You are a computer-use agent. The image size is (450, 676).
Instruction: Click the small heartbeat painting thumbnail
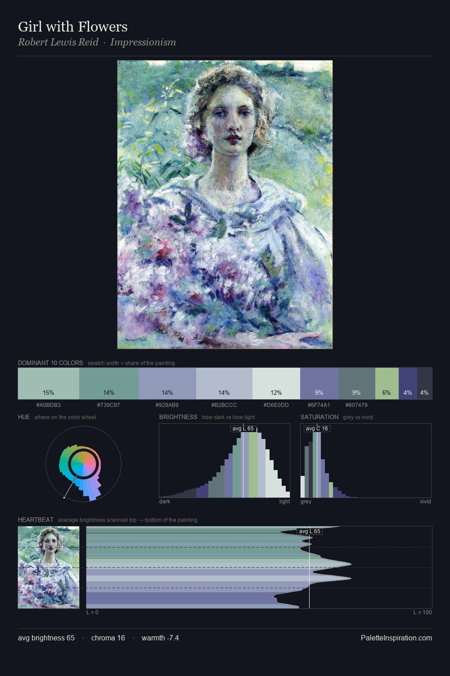[x=49, y=567]
